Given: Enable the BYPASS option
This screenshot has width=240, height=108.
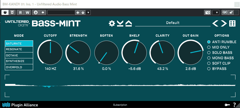Looking at the screenshot, I should pos(209,69).
